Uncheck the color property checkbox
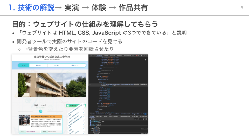The width and height of the screenshot is (249, 140). click(x=90, y=124)
